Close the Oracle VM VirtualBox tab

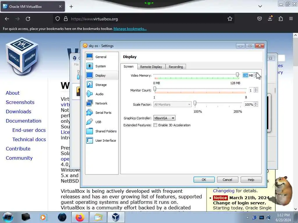pos(60,6)
